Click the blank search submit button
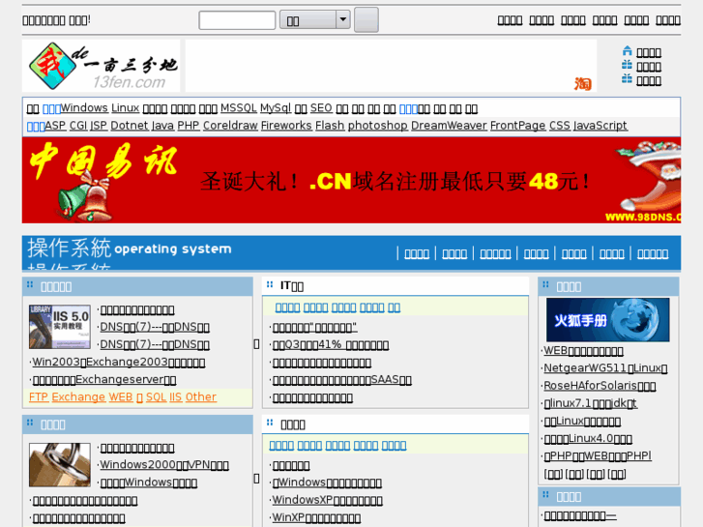 click(366, 19)
